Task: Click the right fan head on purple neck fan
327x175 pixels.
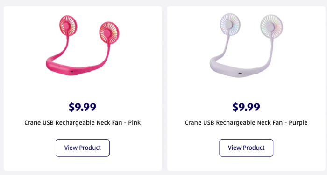Action: 271,27
